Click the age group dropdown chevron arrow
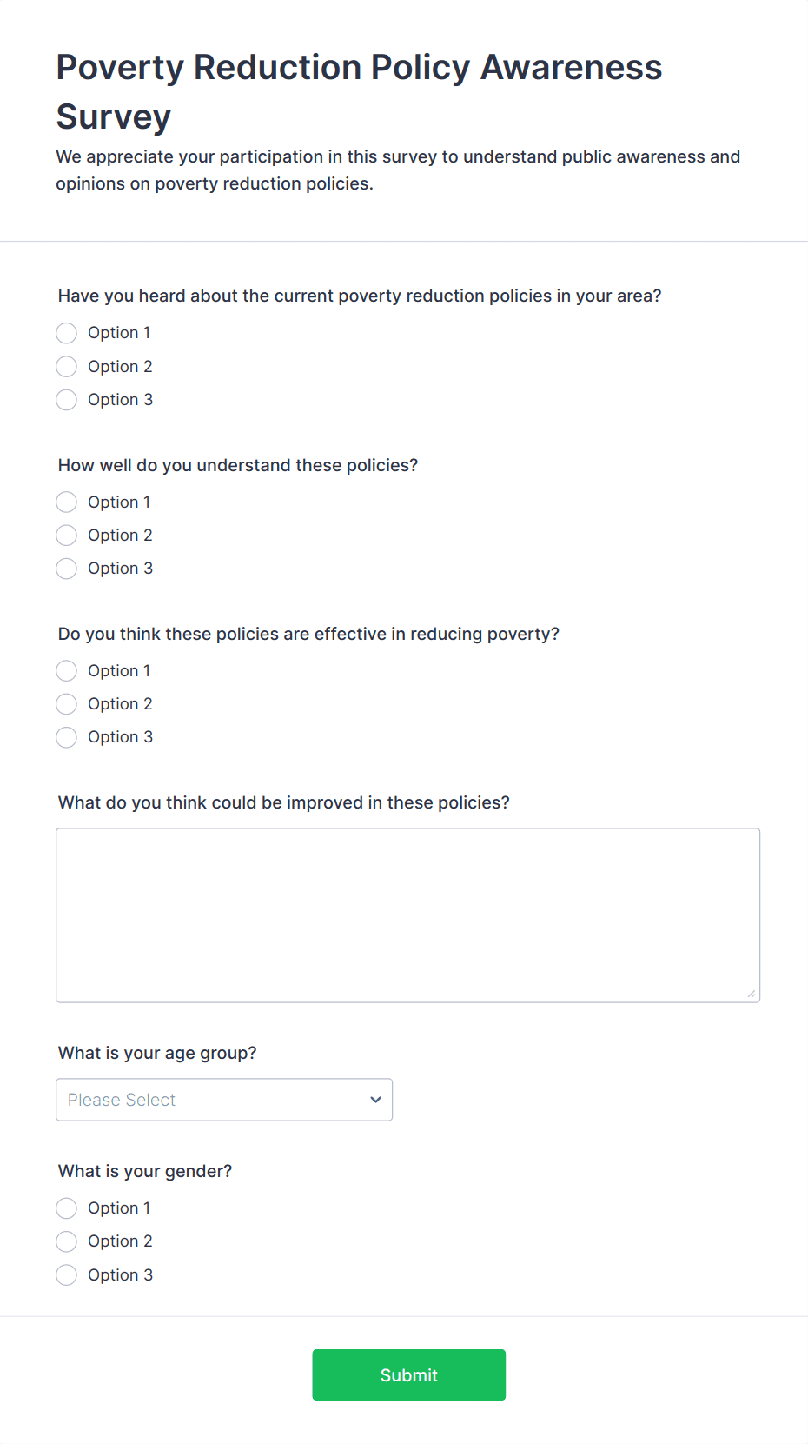Viewport: 808px width, 1444px height. [x=375, y=1100]
